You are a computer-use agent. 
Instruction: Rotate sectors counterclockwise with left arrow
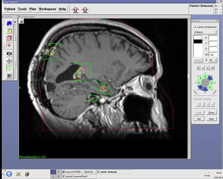196,92
